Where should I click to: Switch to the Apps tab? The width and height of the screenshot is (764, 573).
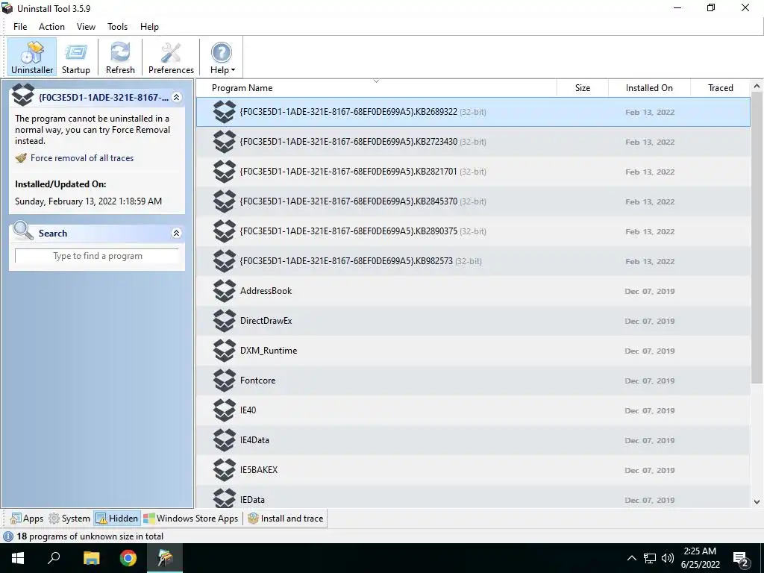27,519
